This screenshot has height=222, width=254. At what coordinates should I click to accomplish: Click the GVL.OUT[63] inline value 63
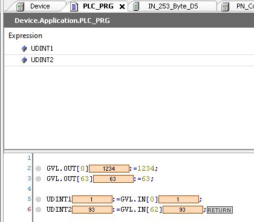[113, 179]
